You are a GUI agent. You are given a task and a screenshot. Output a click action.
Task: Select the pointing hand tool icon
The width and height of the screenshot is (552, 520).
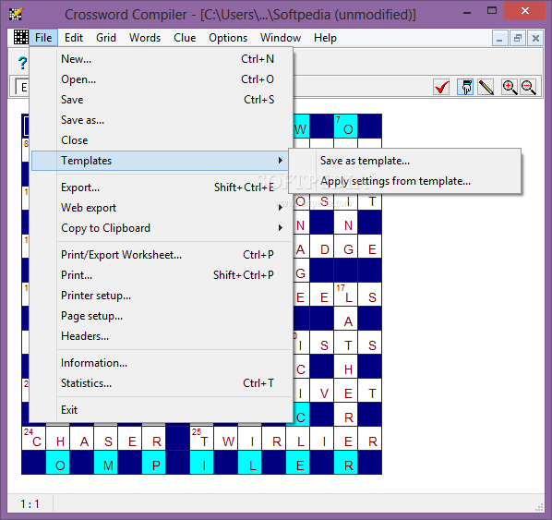click(466, 87)
